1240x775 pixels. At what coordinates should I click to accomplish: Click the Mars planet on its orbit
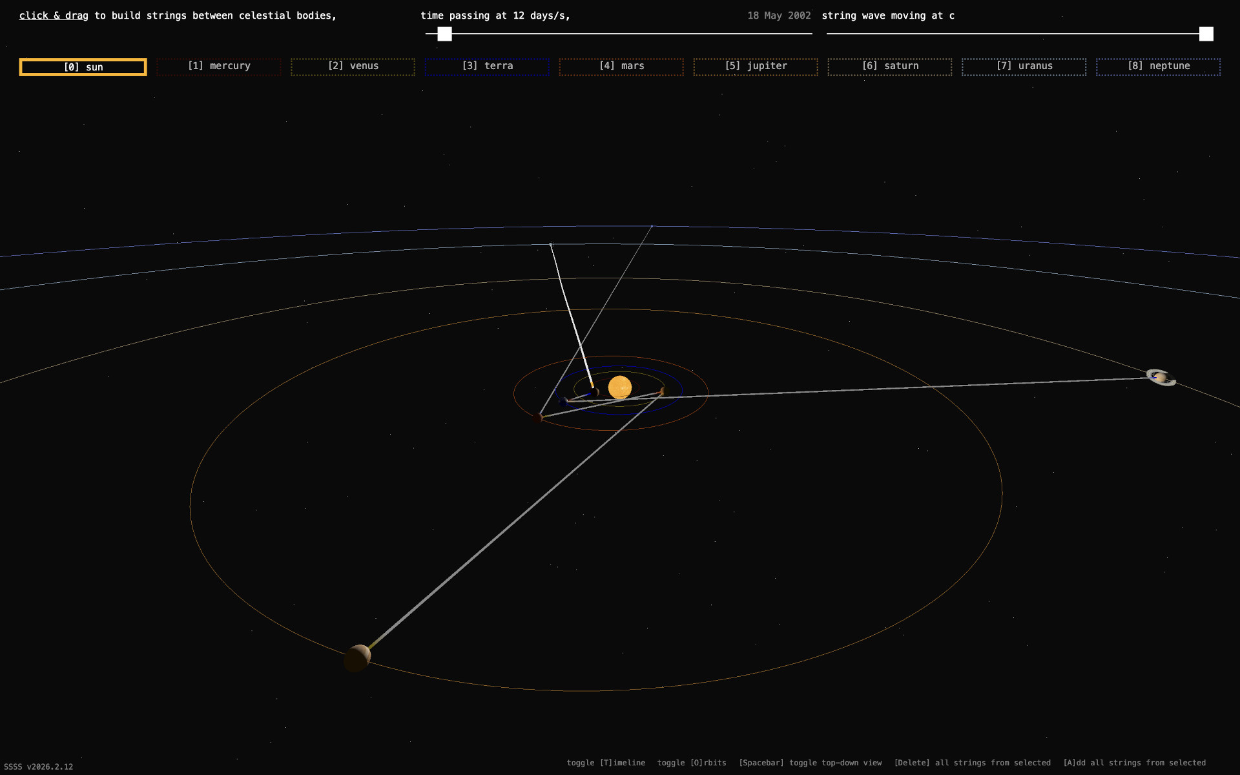pos(538,418)
